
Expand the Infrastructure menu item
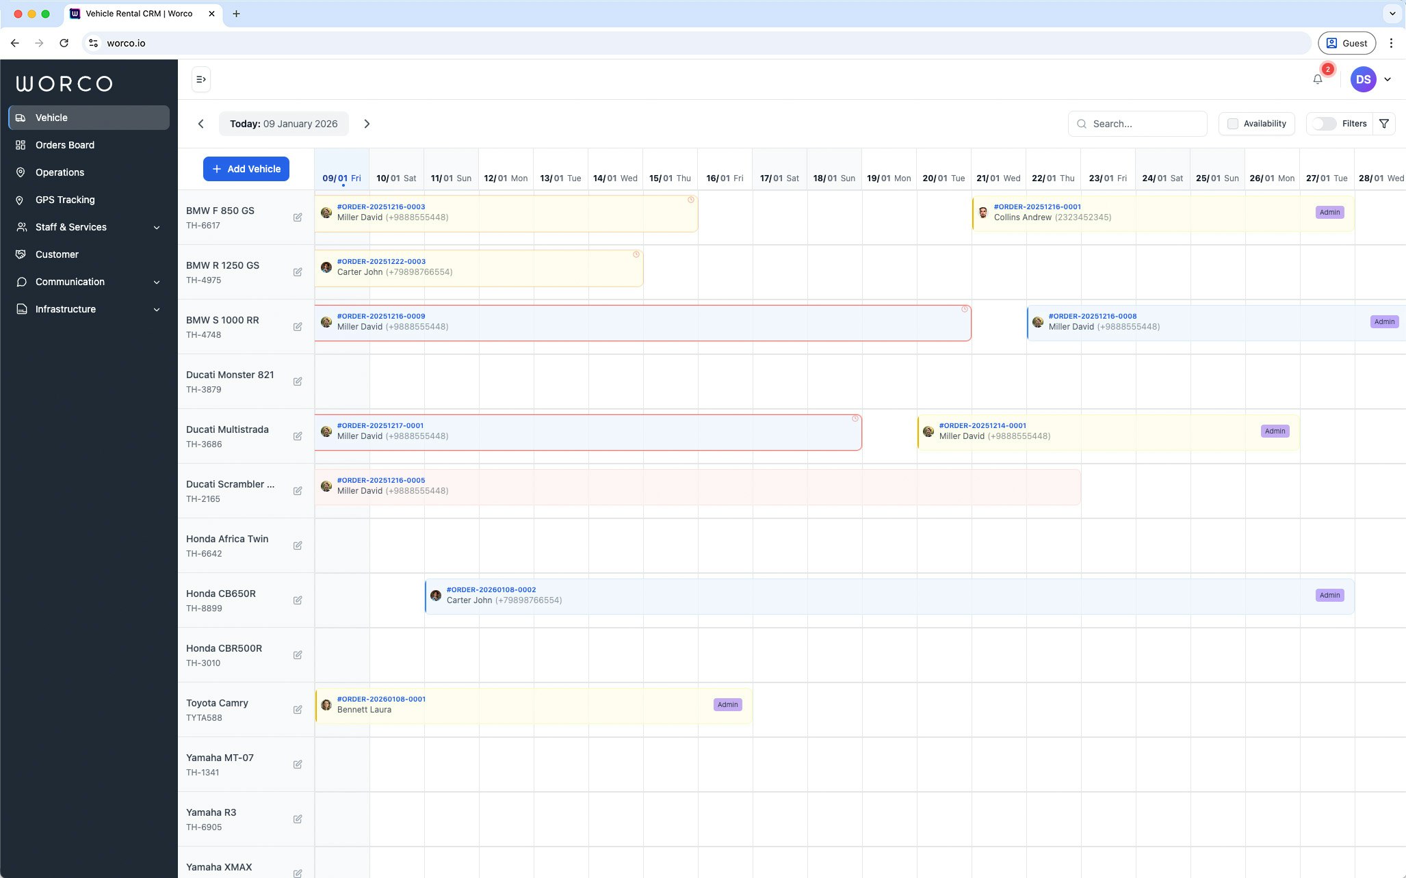click(65, 308)
